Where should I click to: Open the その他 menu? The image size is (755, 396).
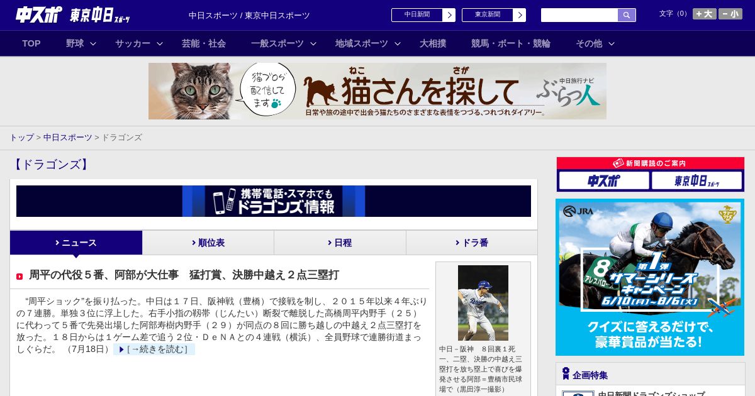[x=589, y=43]
